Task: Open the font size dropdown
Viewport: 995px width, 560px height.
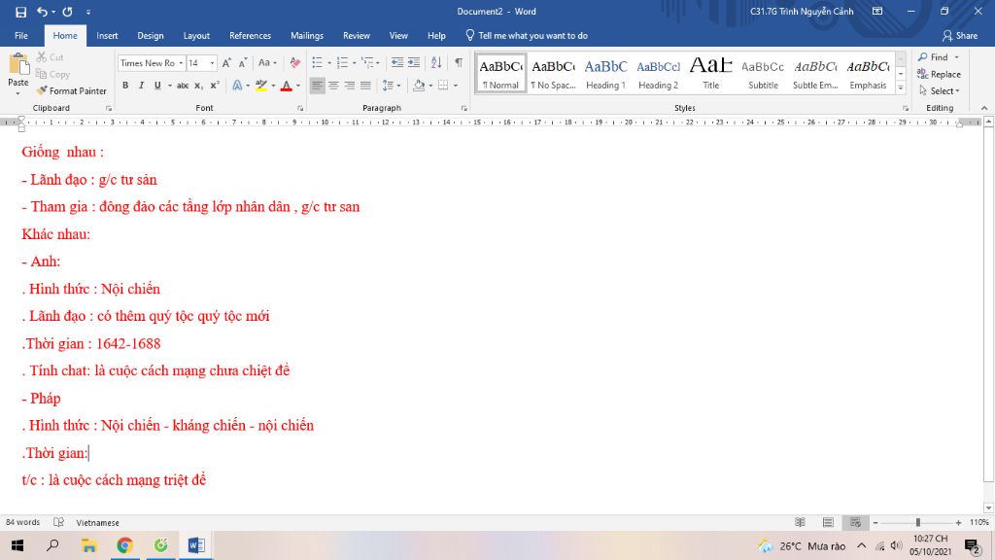Action: click(x=212, y=63)
